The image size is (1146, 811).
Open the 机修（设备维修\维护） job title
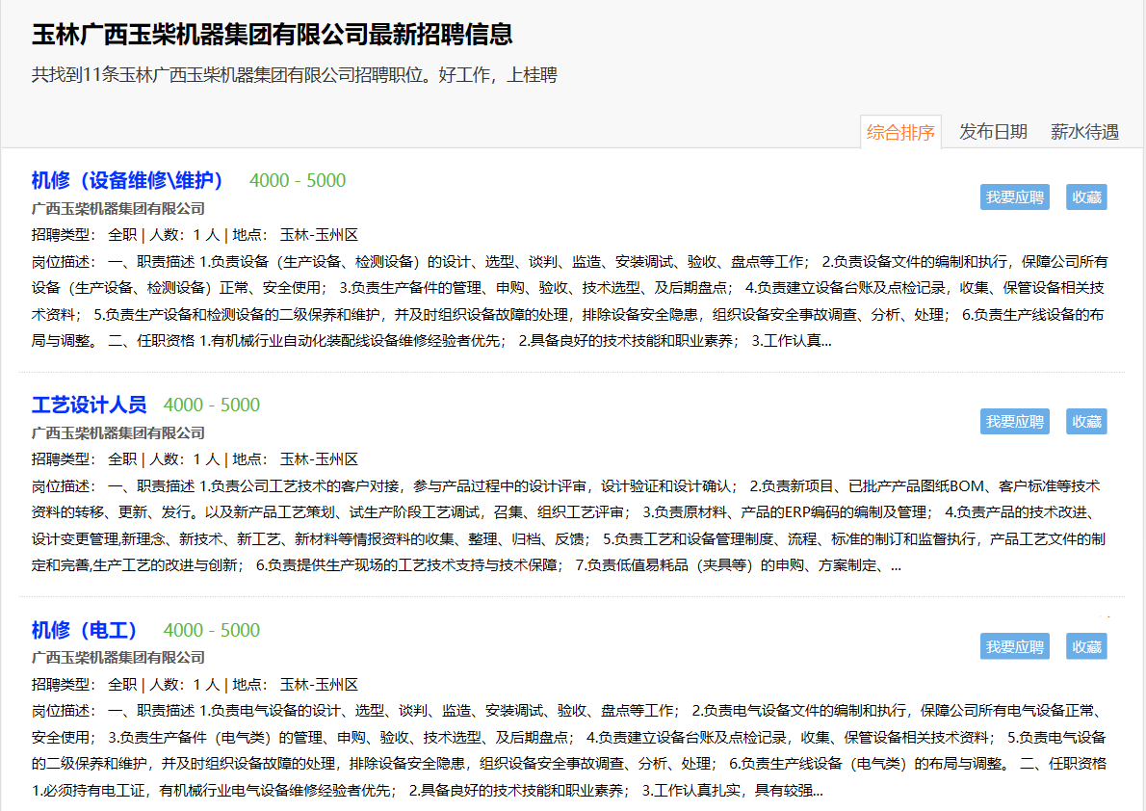point(127,181)
